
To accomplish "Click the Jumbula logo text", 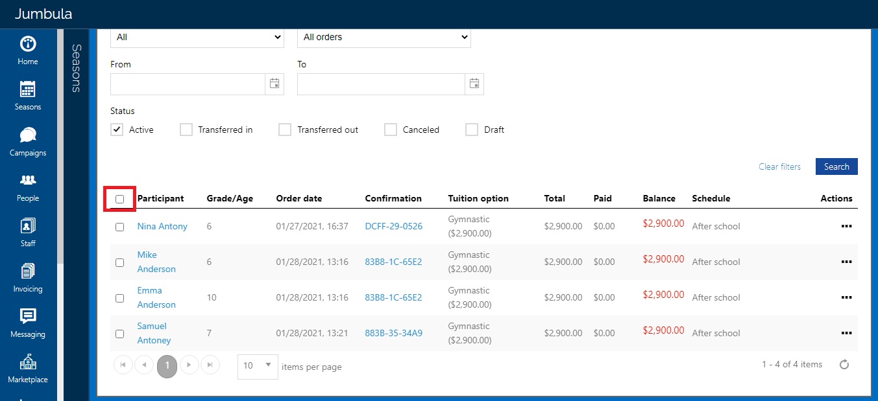I will [x=43, y=14].
